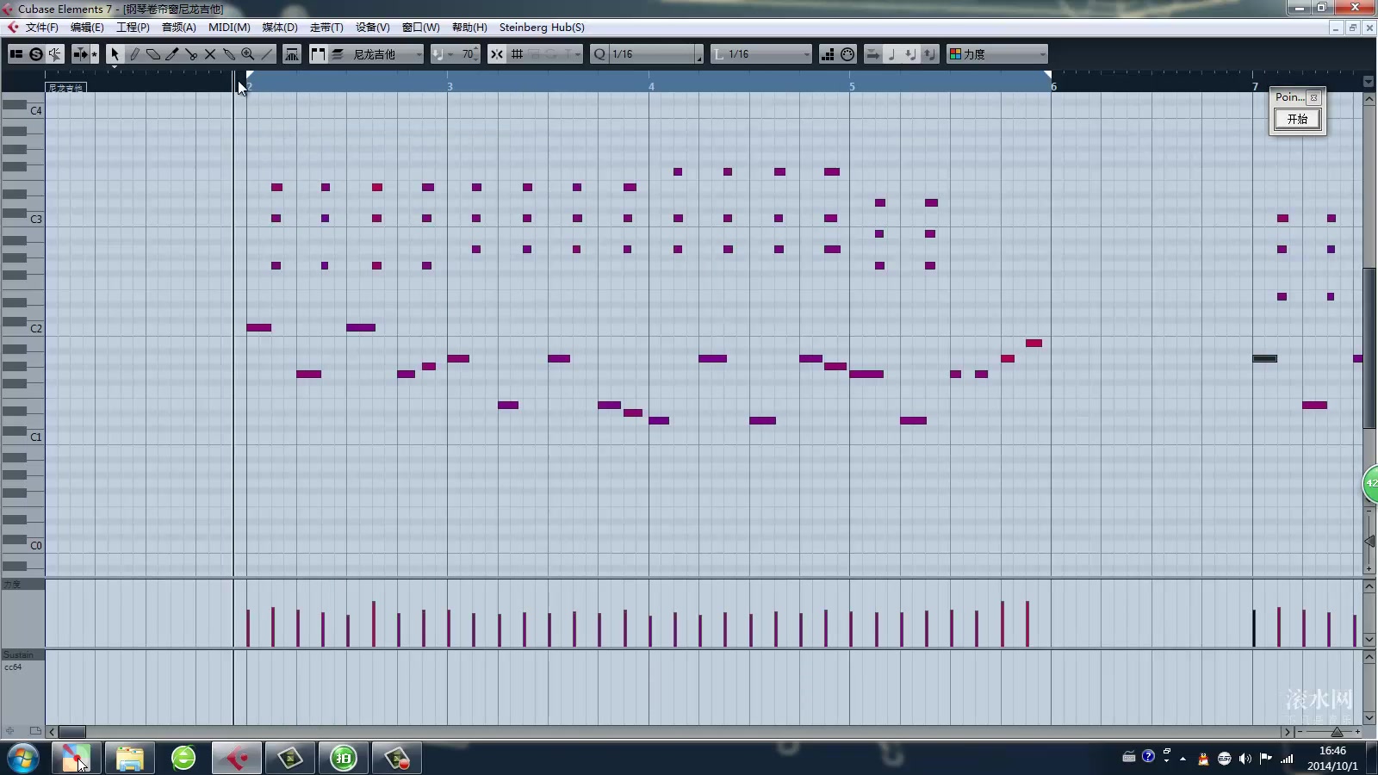Open the 文件(F) menu
Image resolution: width=1378 pixels, height=775 pixels.
pos(41,28)
